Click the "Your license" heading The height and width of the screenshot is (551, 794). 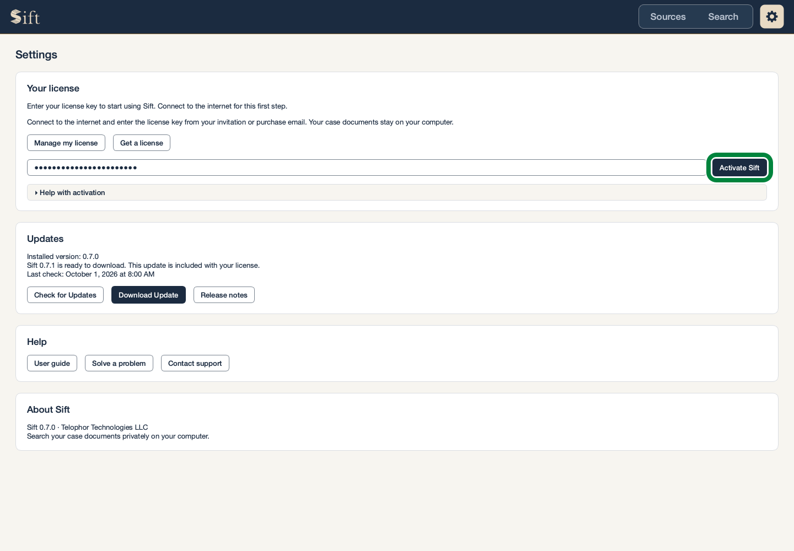pyautogui.click(x=53, y=88)
